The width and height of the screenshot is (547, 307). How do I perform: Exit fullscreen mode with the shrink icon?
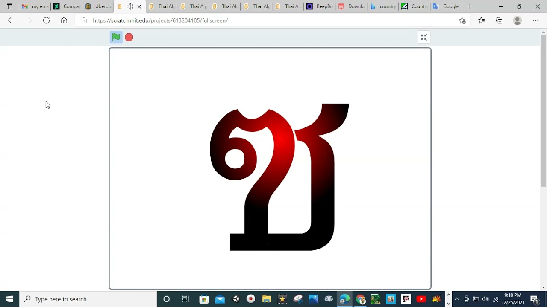(423, 38)
